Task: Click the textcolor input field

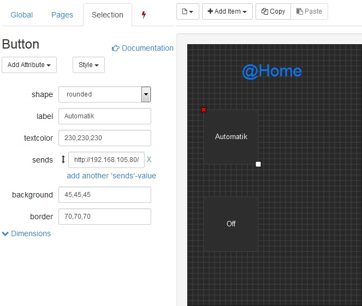Action: (104, 138)
